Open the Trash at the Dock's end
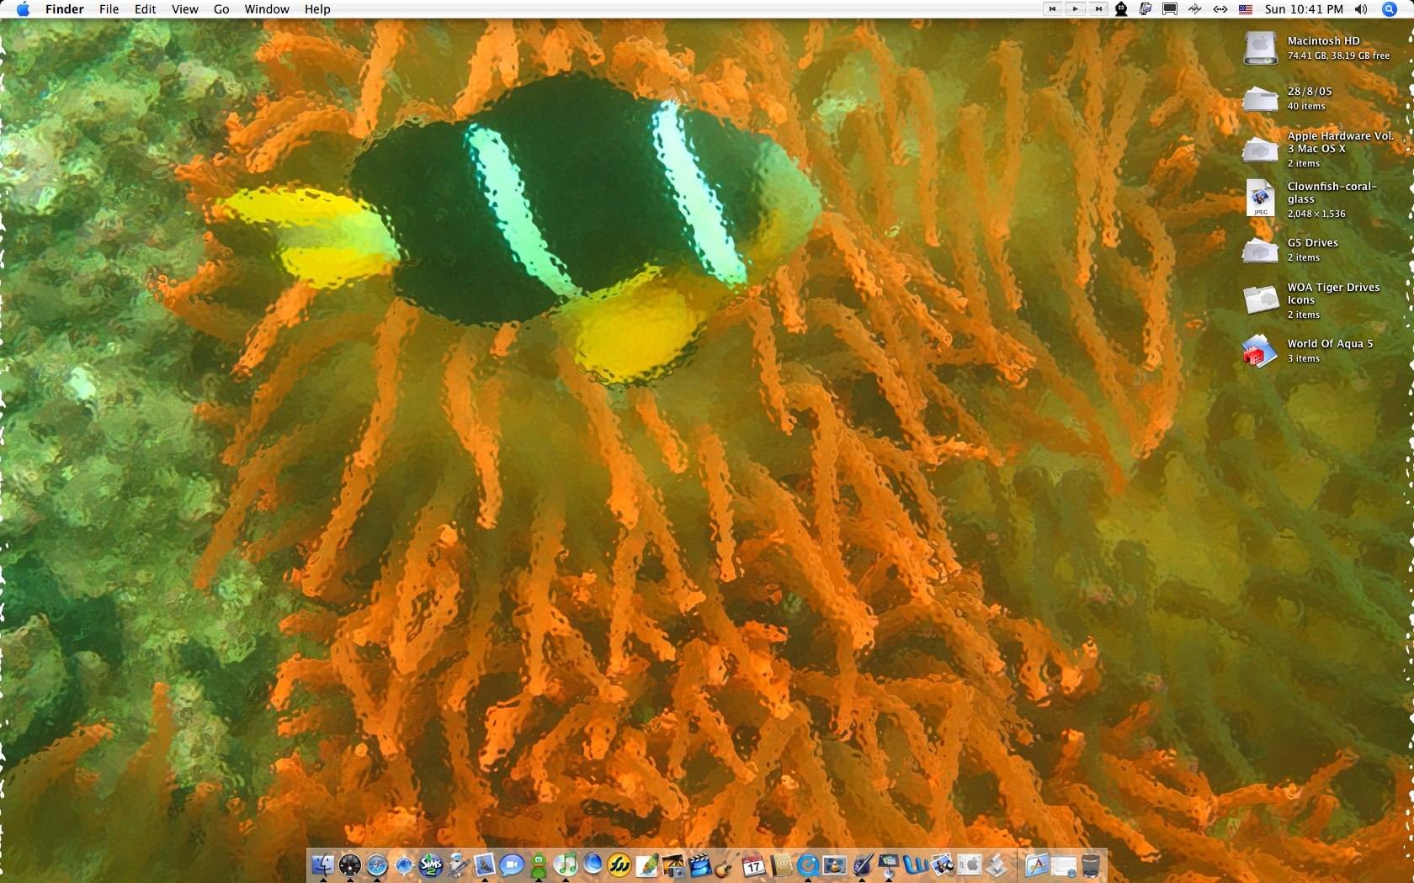The image size is (1414, 883). point(1092,866)
